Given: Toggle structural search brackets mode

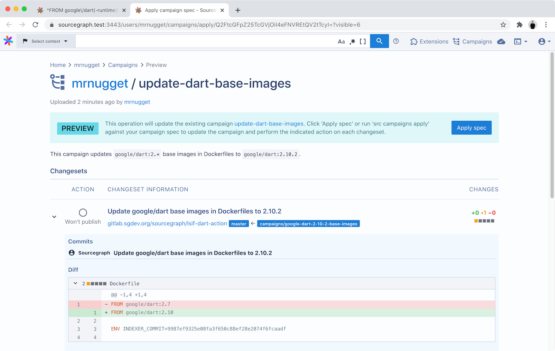Looking at the screenshot, I should [x=363, y=41].
